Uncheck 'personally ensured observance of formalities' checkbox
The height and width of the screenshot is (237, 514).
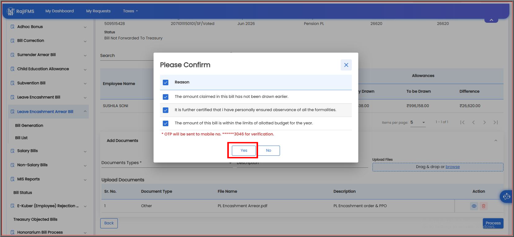tap(166, 110)
